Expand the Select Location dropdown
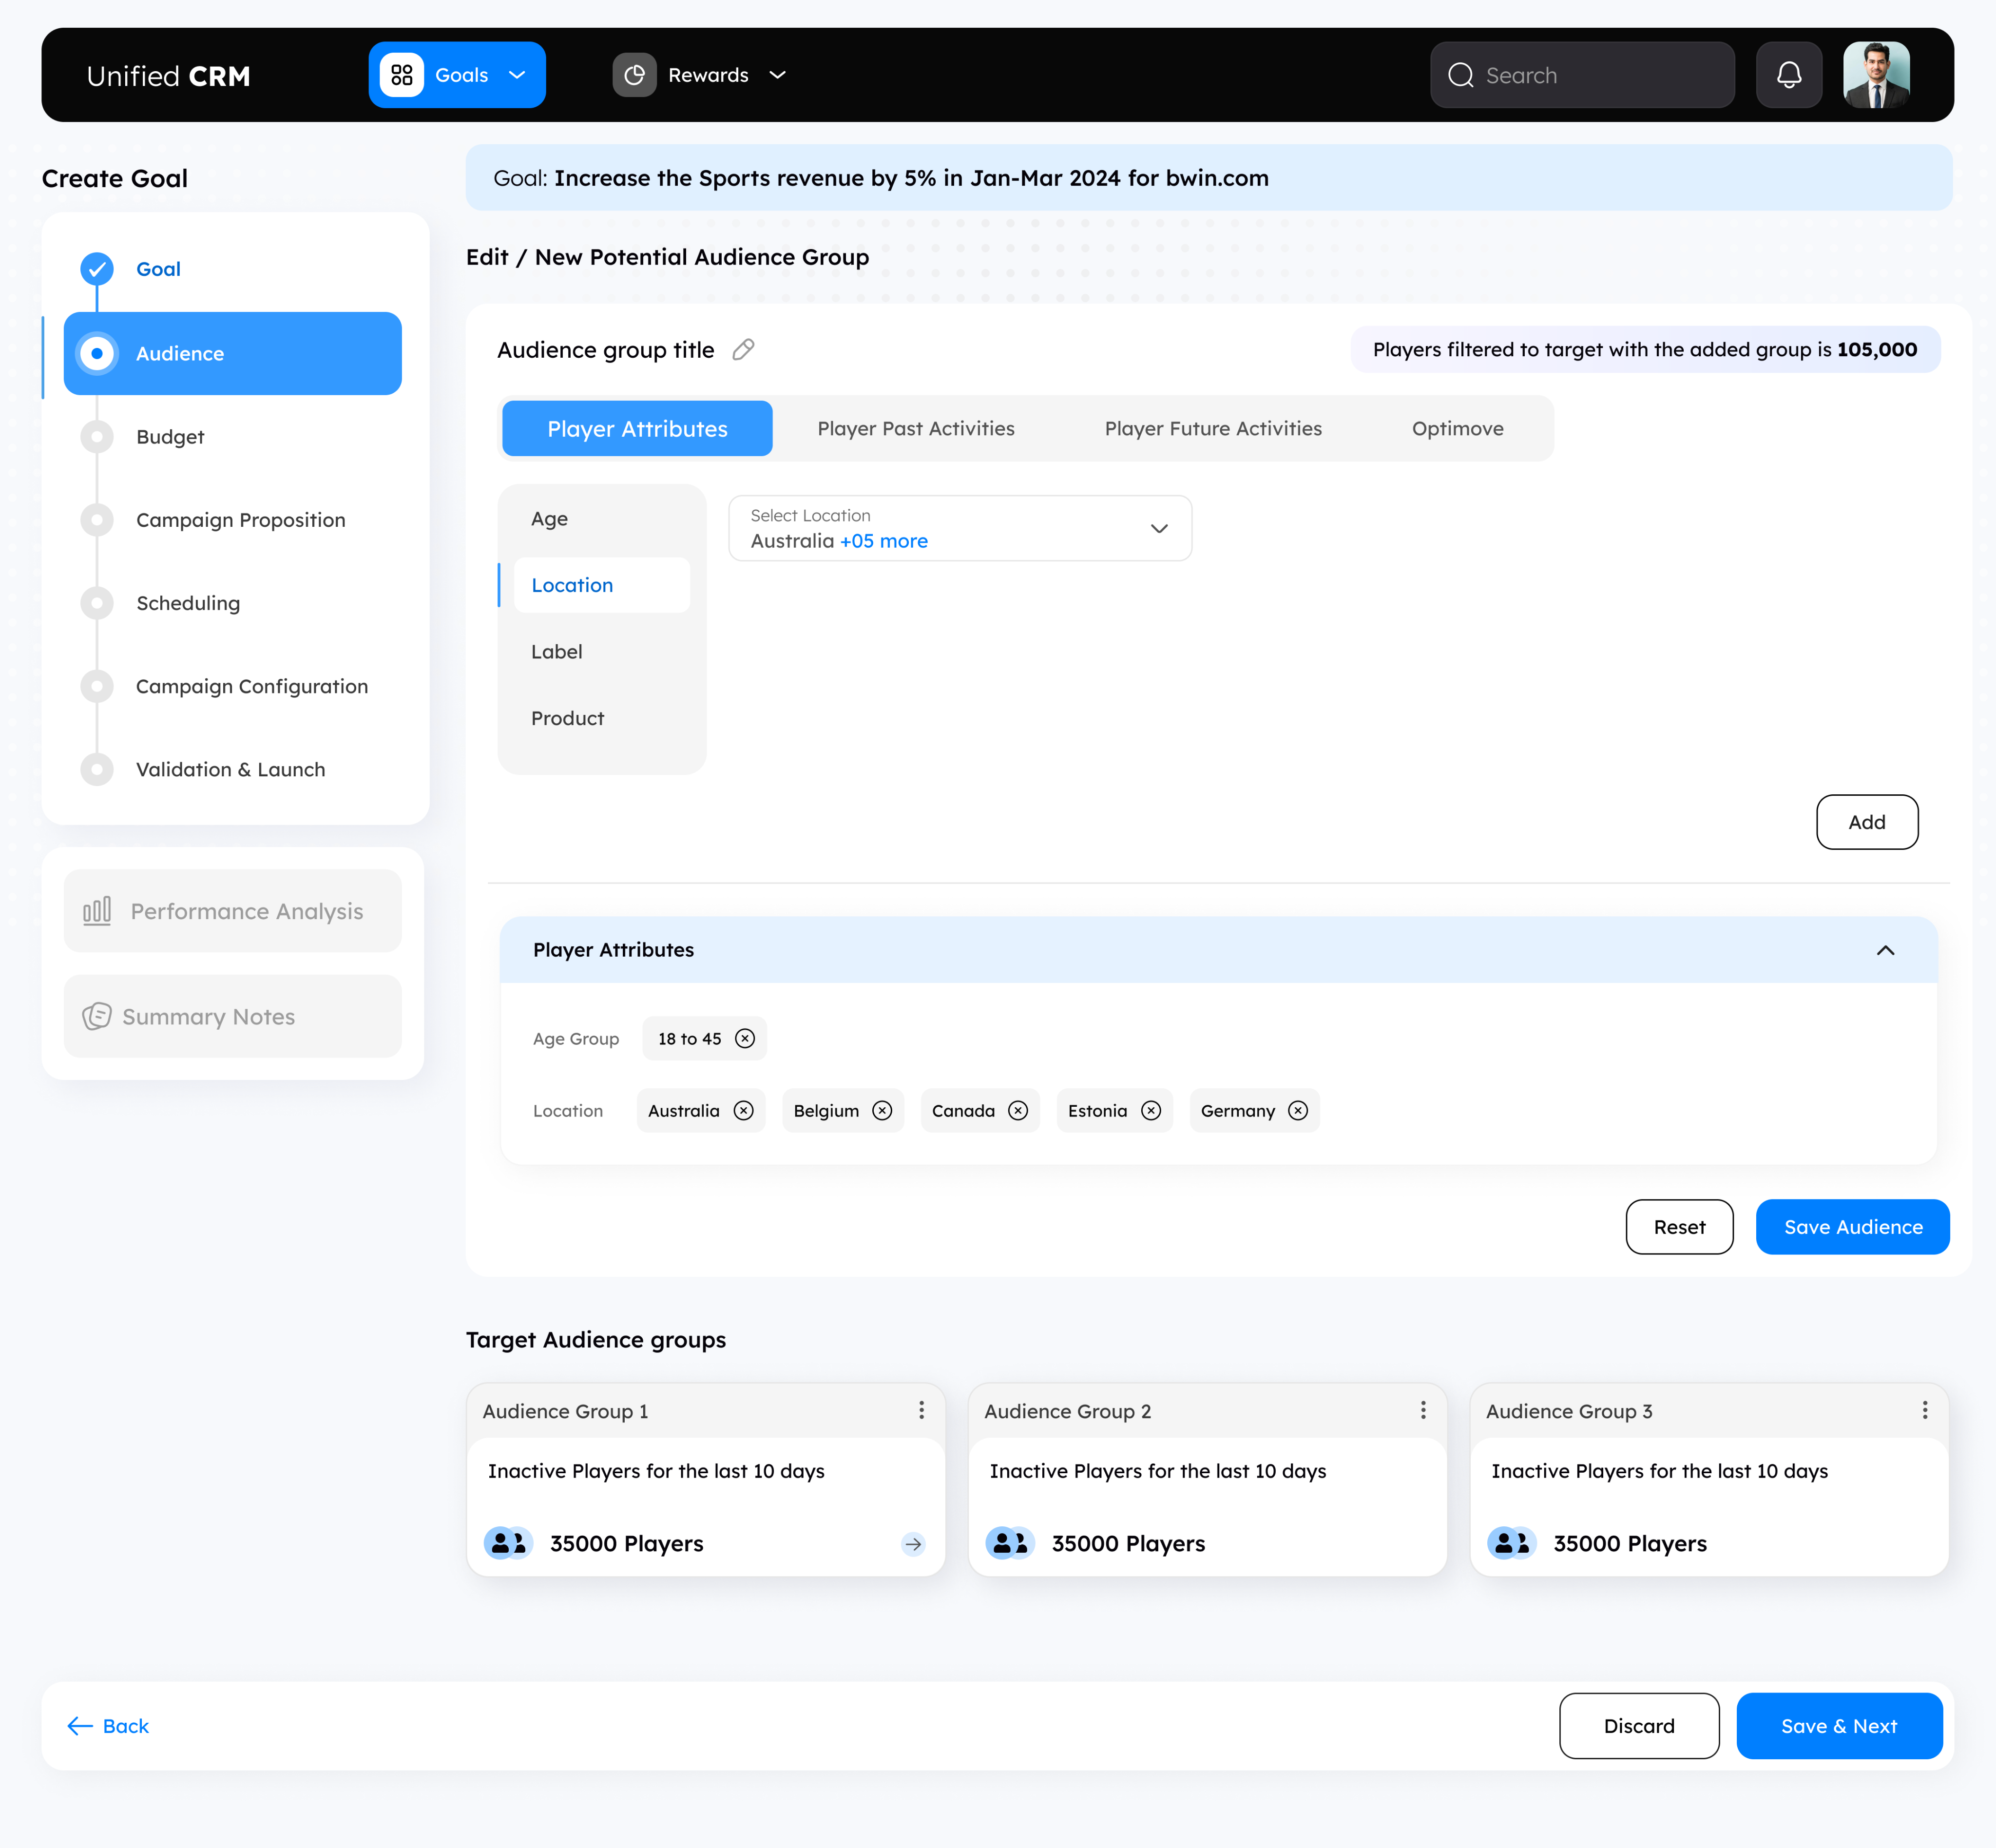 pyautogui.click(x=1159, y=528)
